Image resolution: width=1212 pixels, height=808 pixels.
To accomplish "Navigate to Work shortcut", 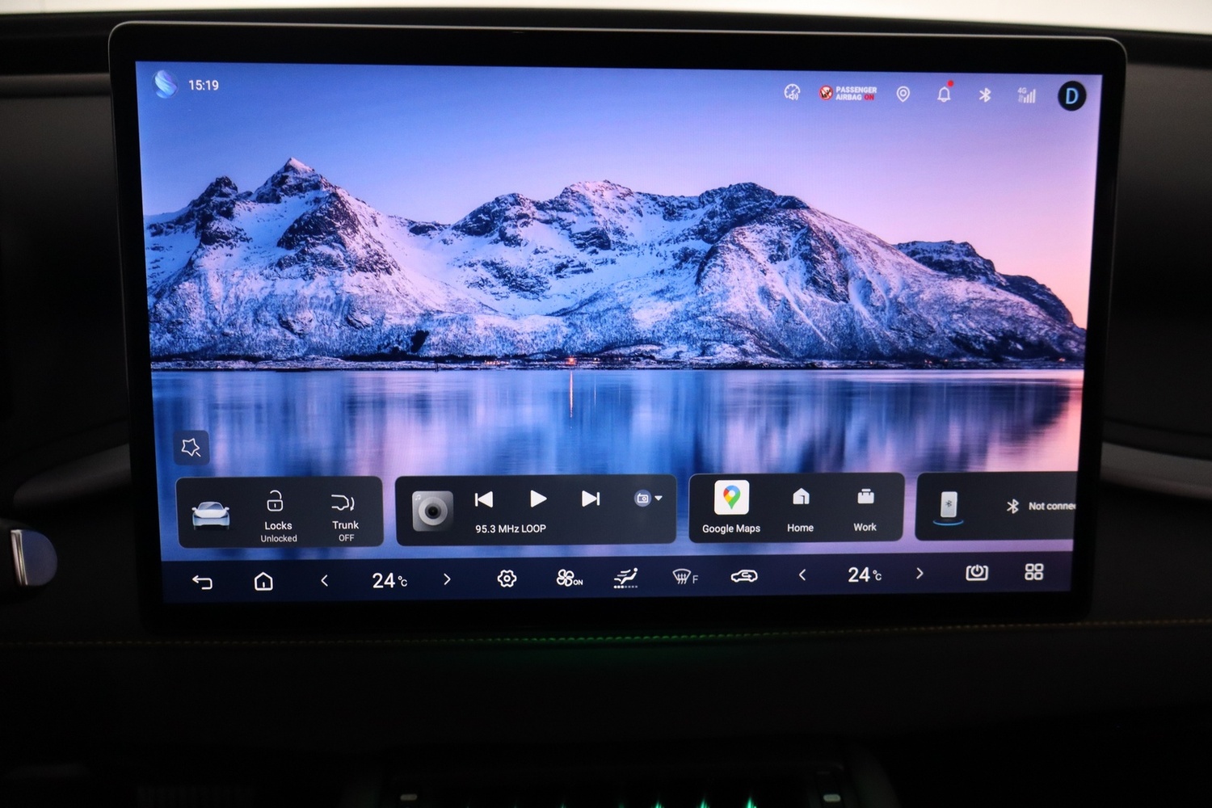I will 865,509.
